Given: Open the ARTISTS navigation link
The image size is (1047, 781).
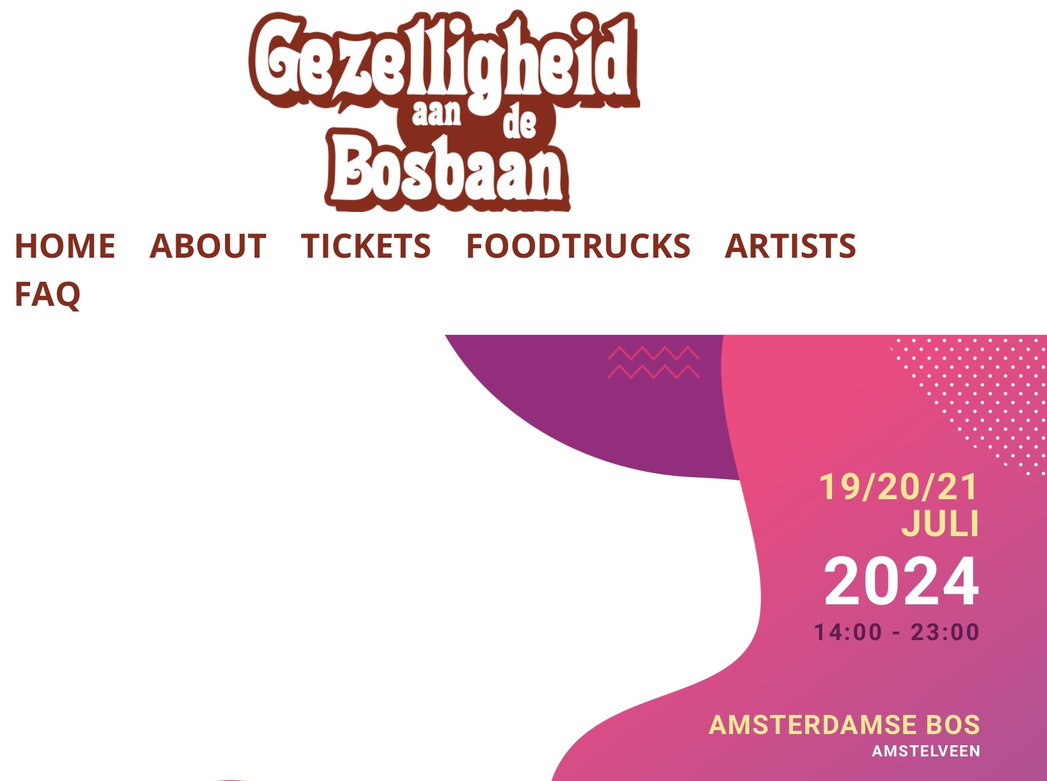Looking at the screenshot, I should [x=790, y=246].
